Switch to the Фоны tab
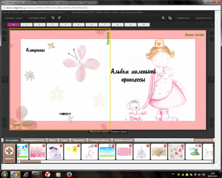 (53, 140)
